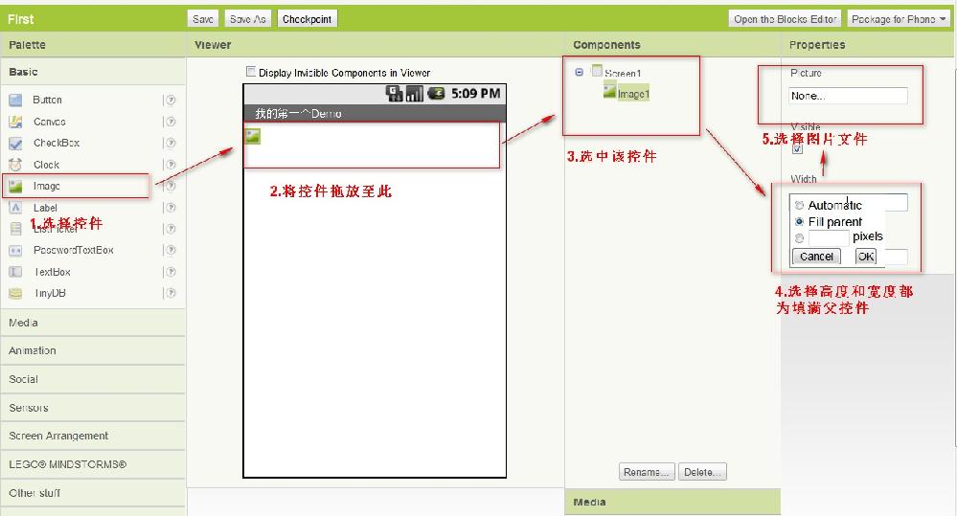Expand the Animation palette section
Image resolution: width=957 pixels, height=516 pixels.
tap(93, 350)
